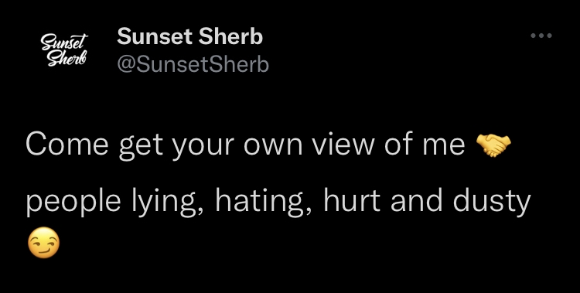The image size is (580, 293).
Task: Click the @SunsetSherb handle
Action: coord(193,64)
